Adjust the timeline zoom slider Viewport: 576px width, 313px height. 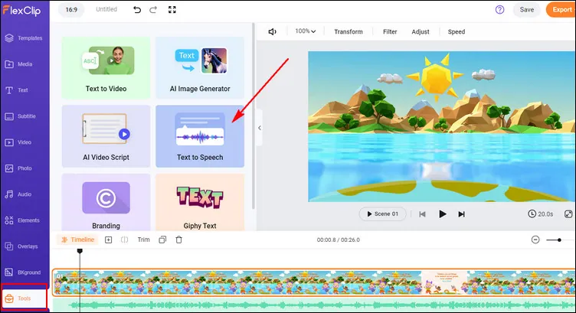[559, 240]
